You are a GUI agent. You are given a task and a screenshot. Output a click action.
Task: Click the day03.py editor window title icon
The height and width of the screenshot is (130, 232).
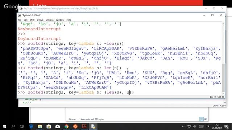(21, 8)
